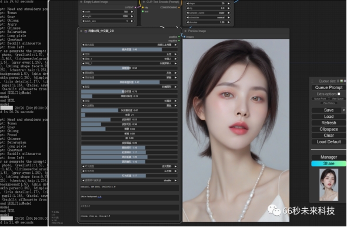The image size is (347, 227).
Task: Increase height with the right arrow
Action: pos(132,16)
